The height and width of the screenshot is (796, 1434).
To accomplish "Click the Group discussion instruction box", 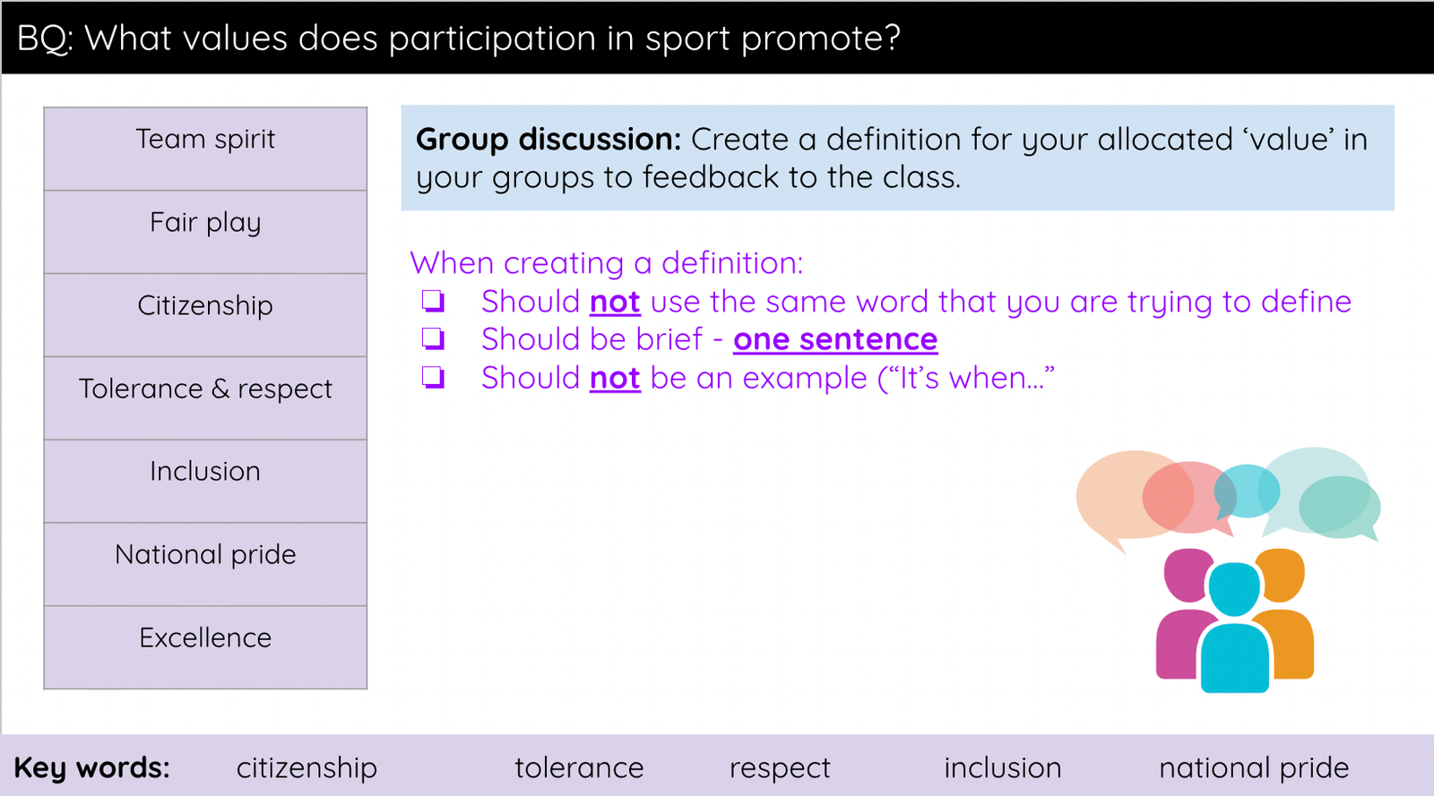I will (897, 158).
